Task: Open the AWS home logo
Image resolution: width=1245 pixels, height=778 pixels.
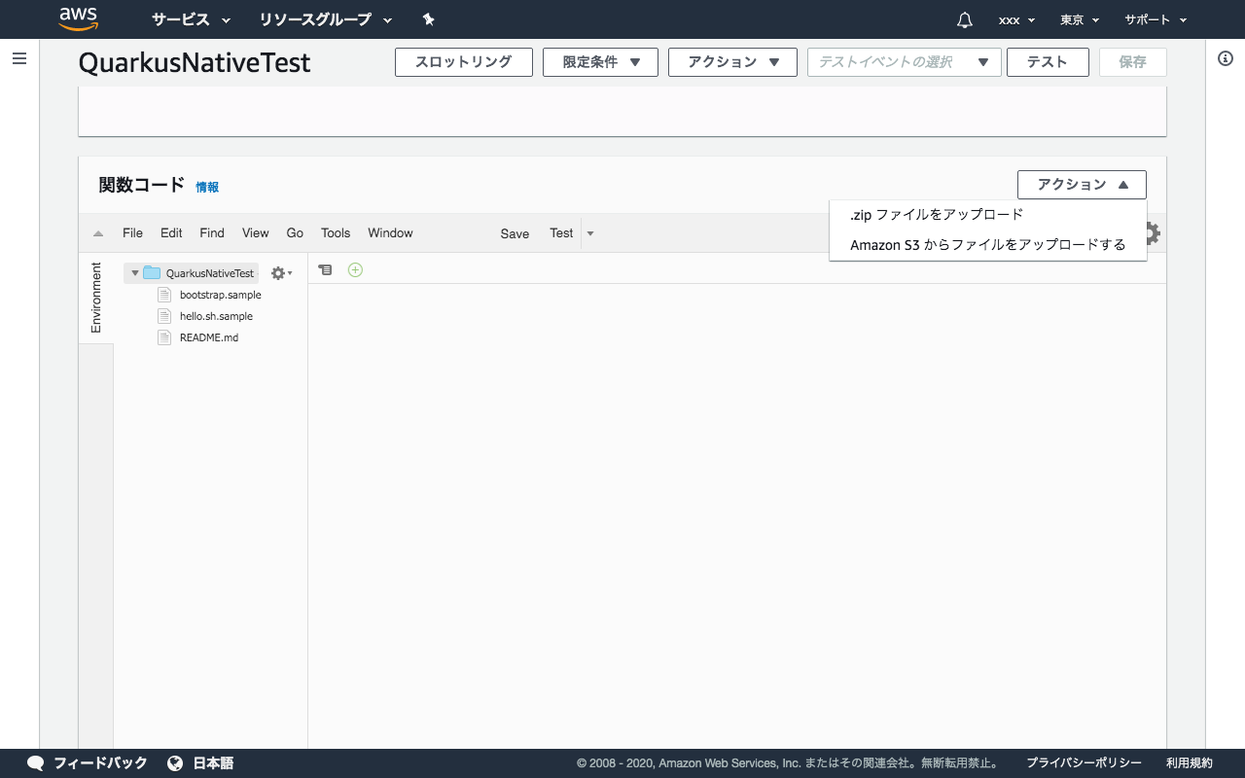Action: 78,18
